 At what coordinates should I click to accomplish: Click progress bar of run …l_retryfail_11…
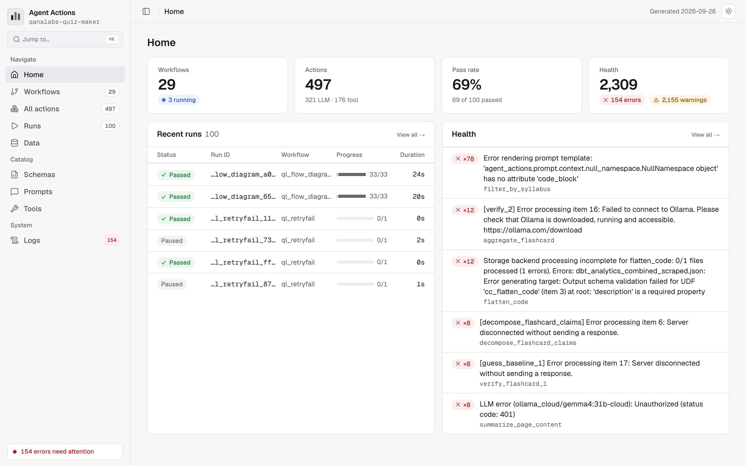[x=355, y=219]
